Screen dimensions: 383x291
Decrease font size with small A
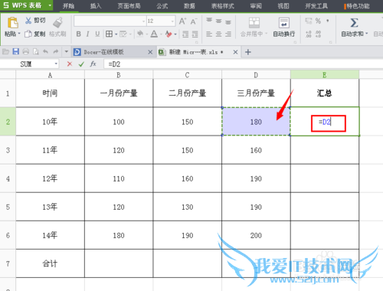(193, 21)
